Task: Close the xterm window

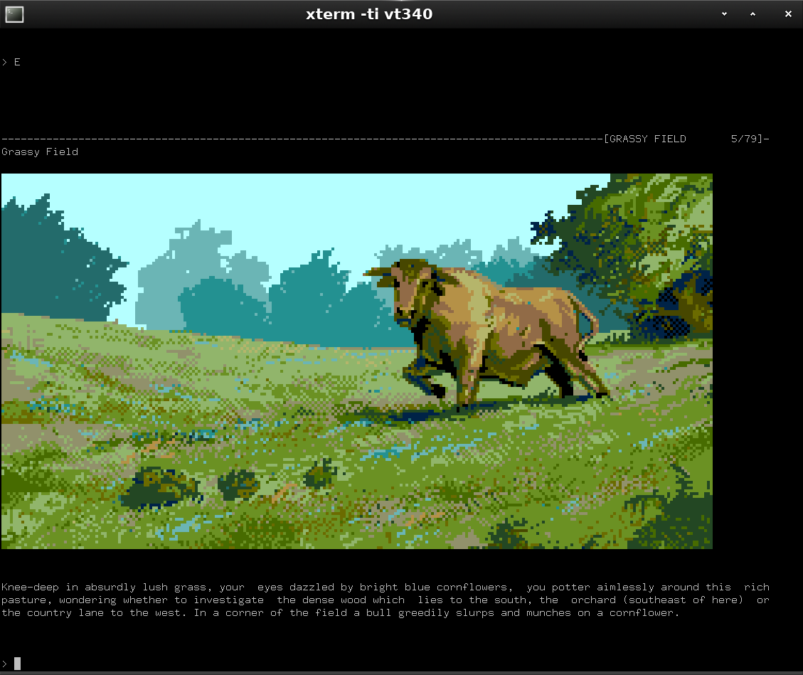Action: pyautogui.click(x=788, y=14)
